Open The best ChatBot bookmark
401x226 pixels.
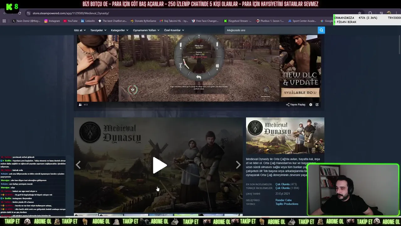pos(112,21)
